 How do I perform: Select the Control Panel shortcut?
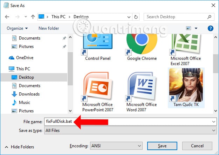point(98,47)
